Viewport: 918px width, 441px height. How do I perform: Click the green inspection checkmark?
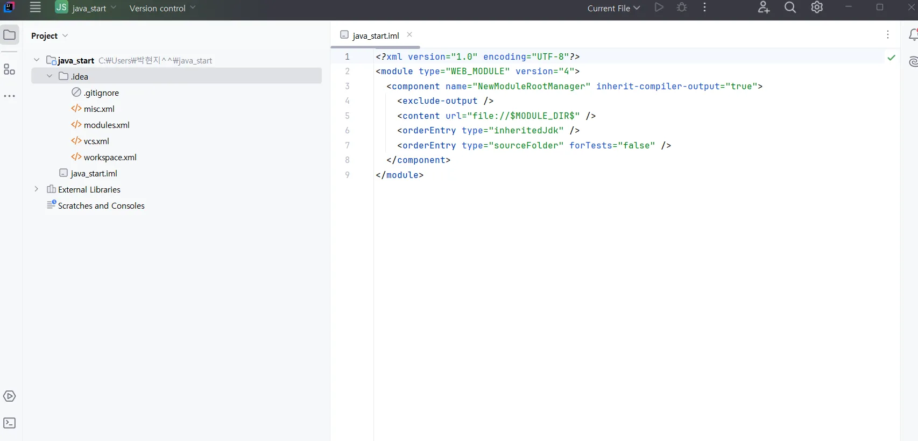pos(892,57)
